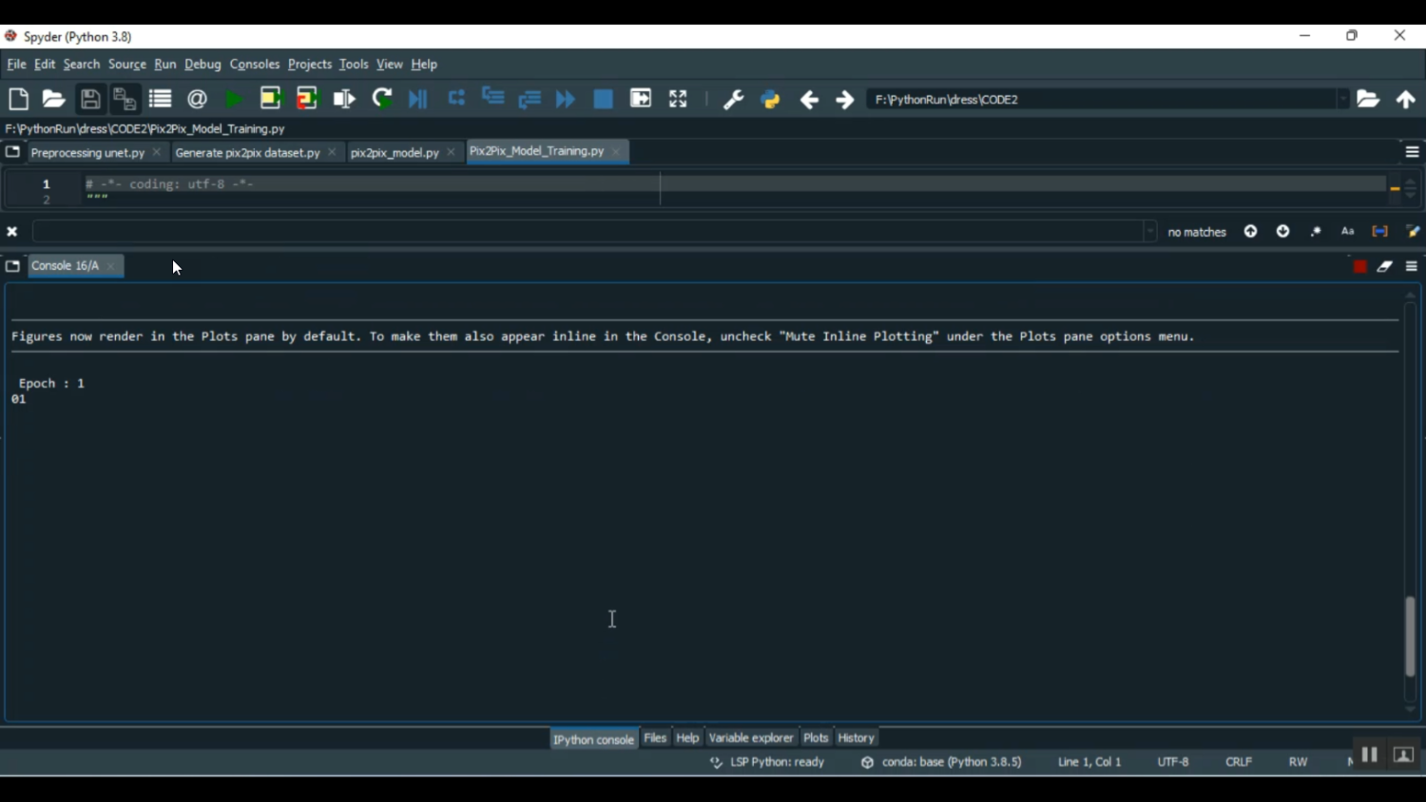Browse for a working directory folder icon
The width and height of the screenshot is (1426, 802).
(1368, 100)
